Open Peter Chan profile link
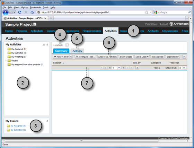Viewport: 194px width, 148px height. (151, 24)
